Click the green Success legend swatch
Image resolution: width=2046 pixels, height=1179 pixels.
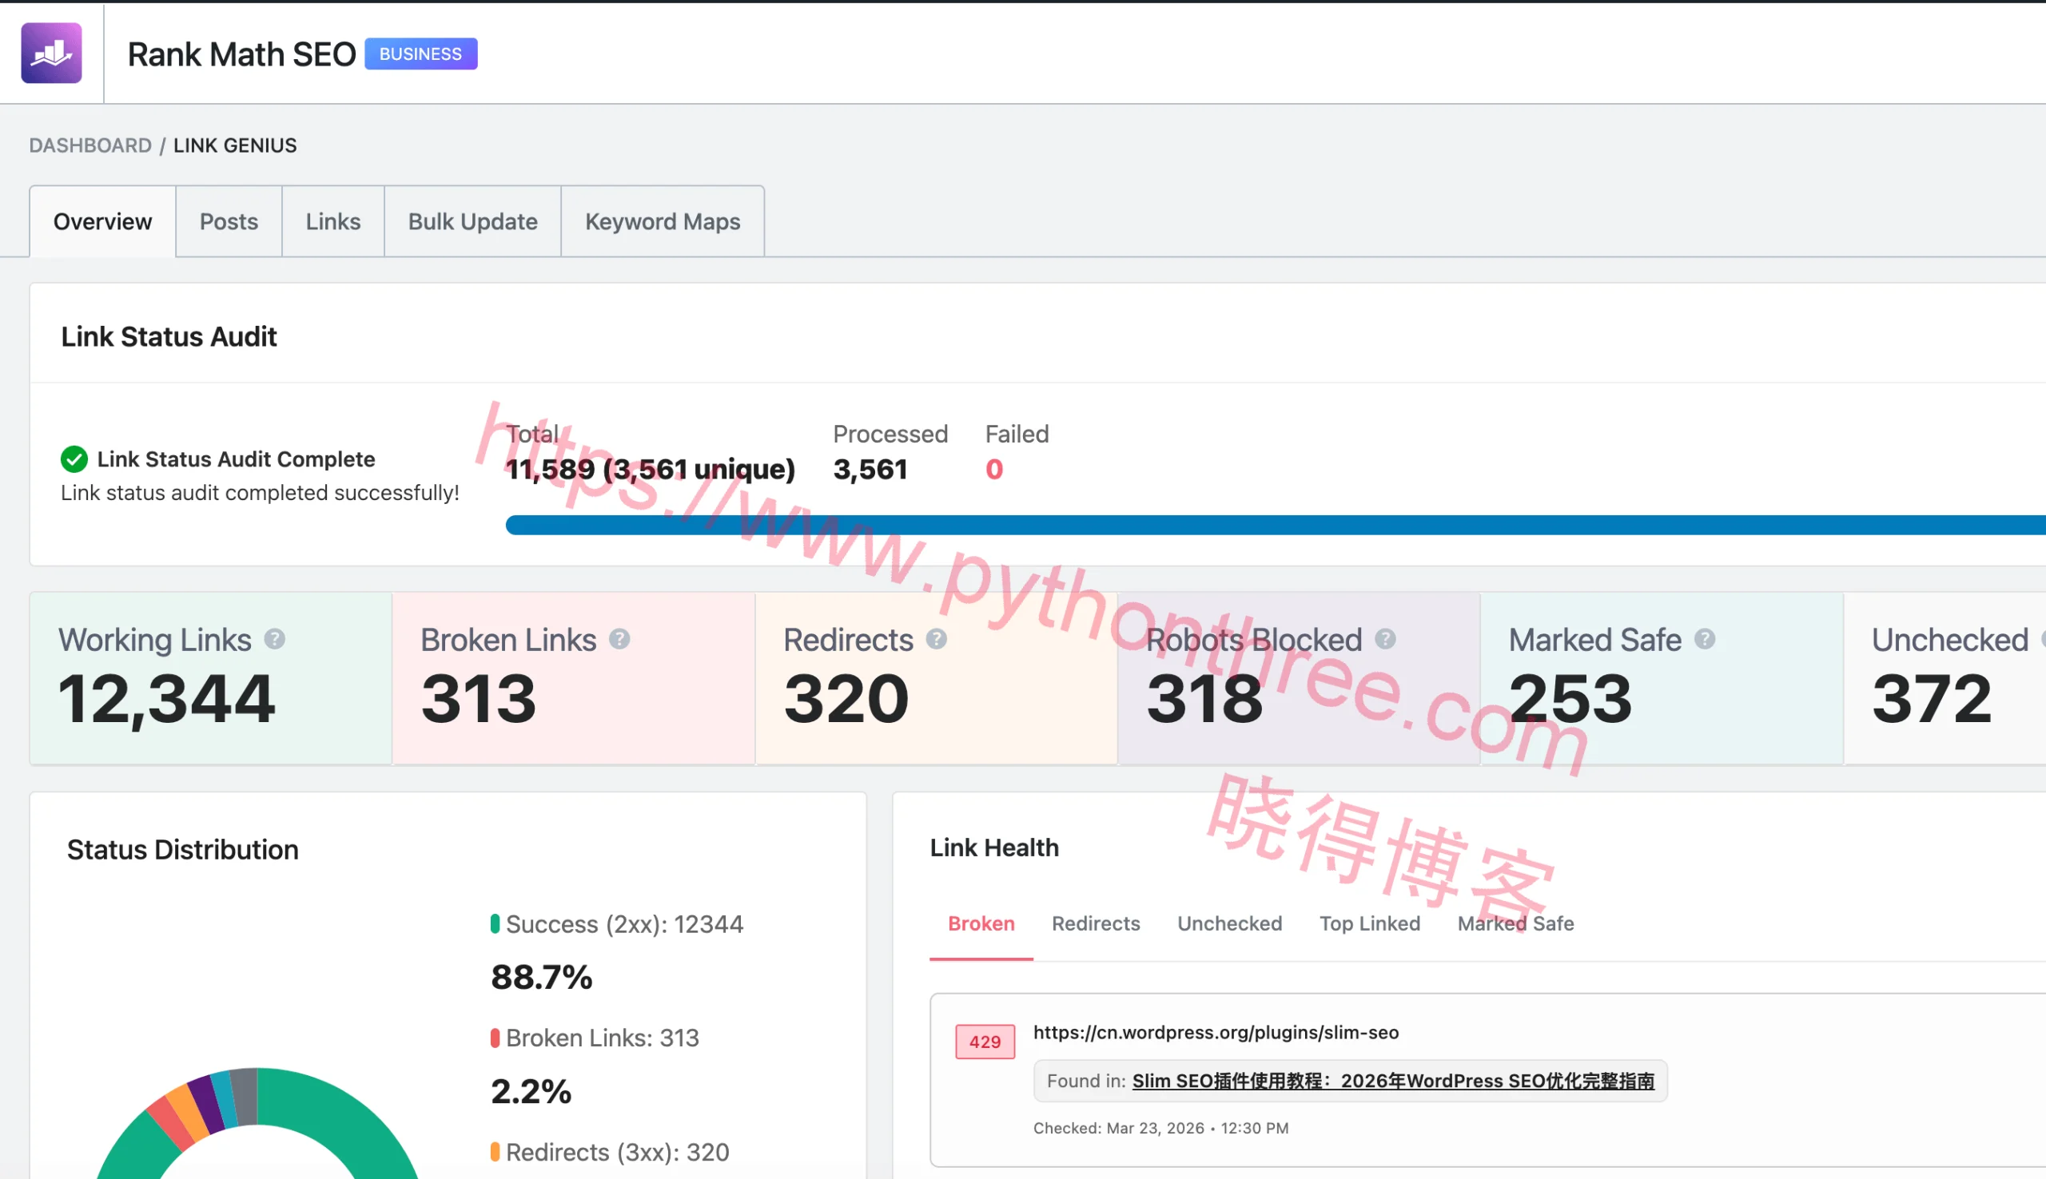click(495, 924)
